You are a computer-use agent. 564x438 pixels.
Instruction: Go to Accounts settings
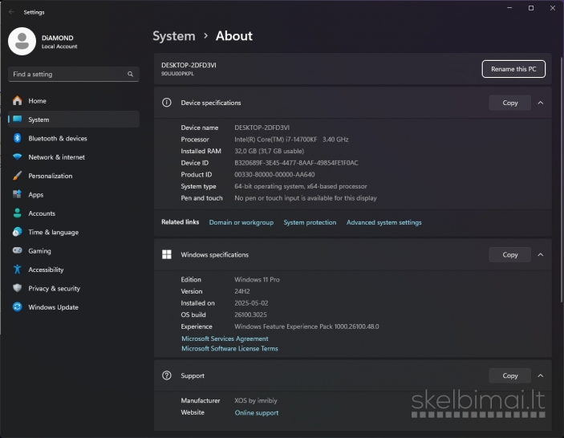coord(74,213)
